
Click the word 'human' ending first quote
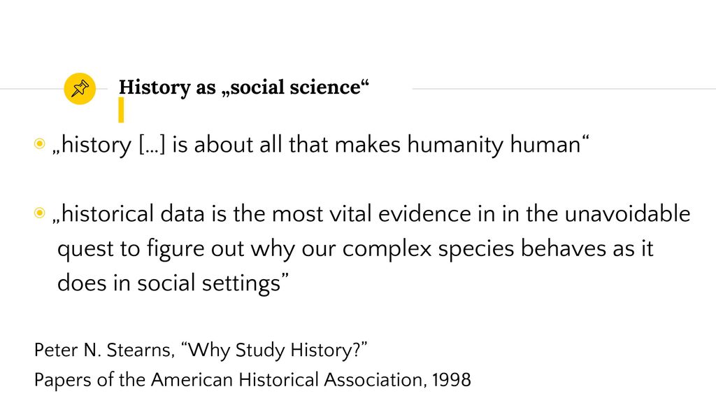545,144
